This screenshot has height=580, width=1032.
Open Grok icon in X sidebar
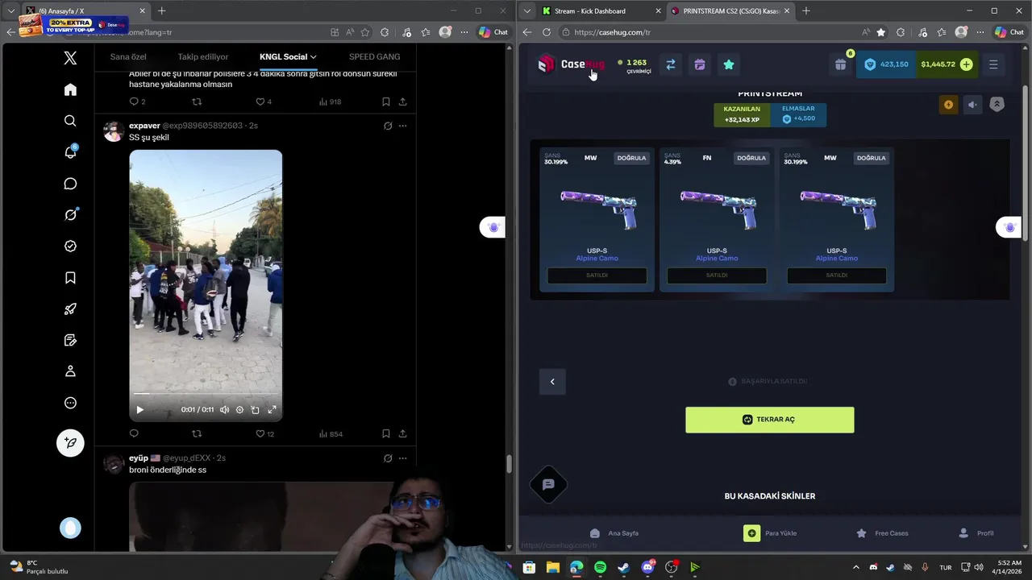coord(70,214)
